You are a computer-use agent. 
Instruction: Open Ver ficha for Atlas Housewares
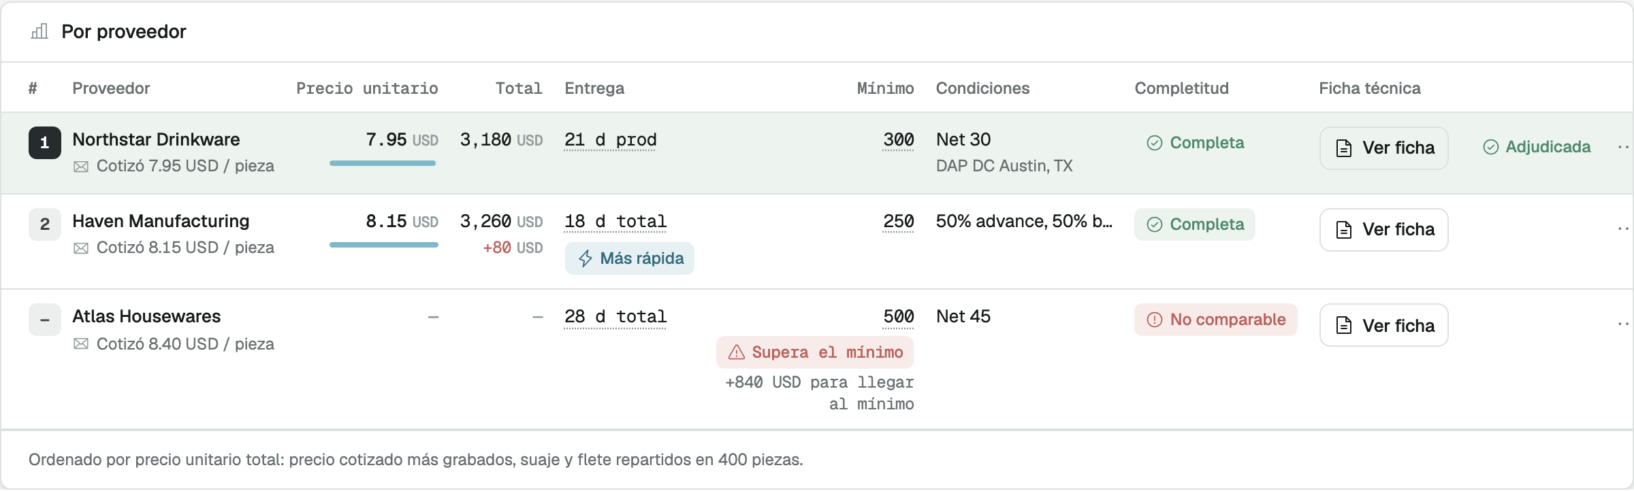[x=1383, y=326]
